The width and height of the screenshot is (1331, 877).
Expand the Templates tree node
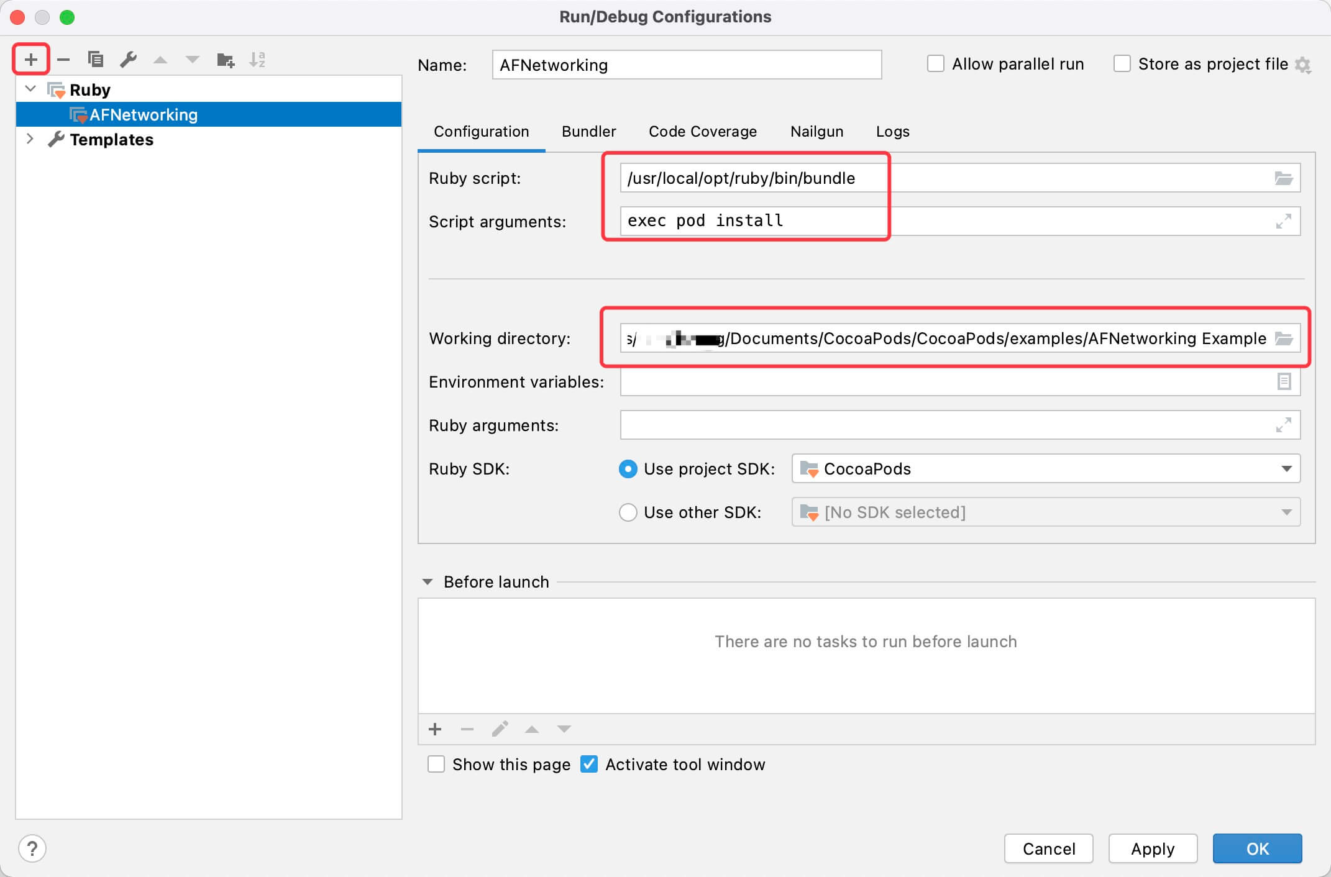(x=30, y=139)
